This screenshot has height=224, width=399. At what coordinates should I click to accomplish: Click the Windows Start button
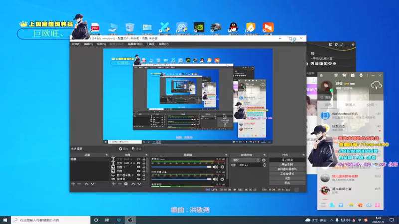pos(5,220)
